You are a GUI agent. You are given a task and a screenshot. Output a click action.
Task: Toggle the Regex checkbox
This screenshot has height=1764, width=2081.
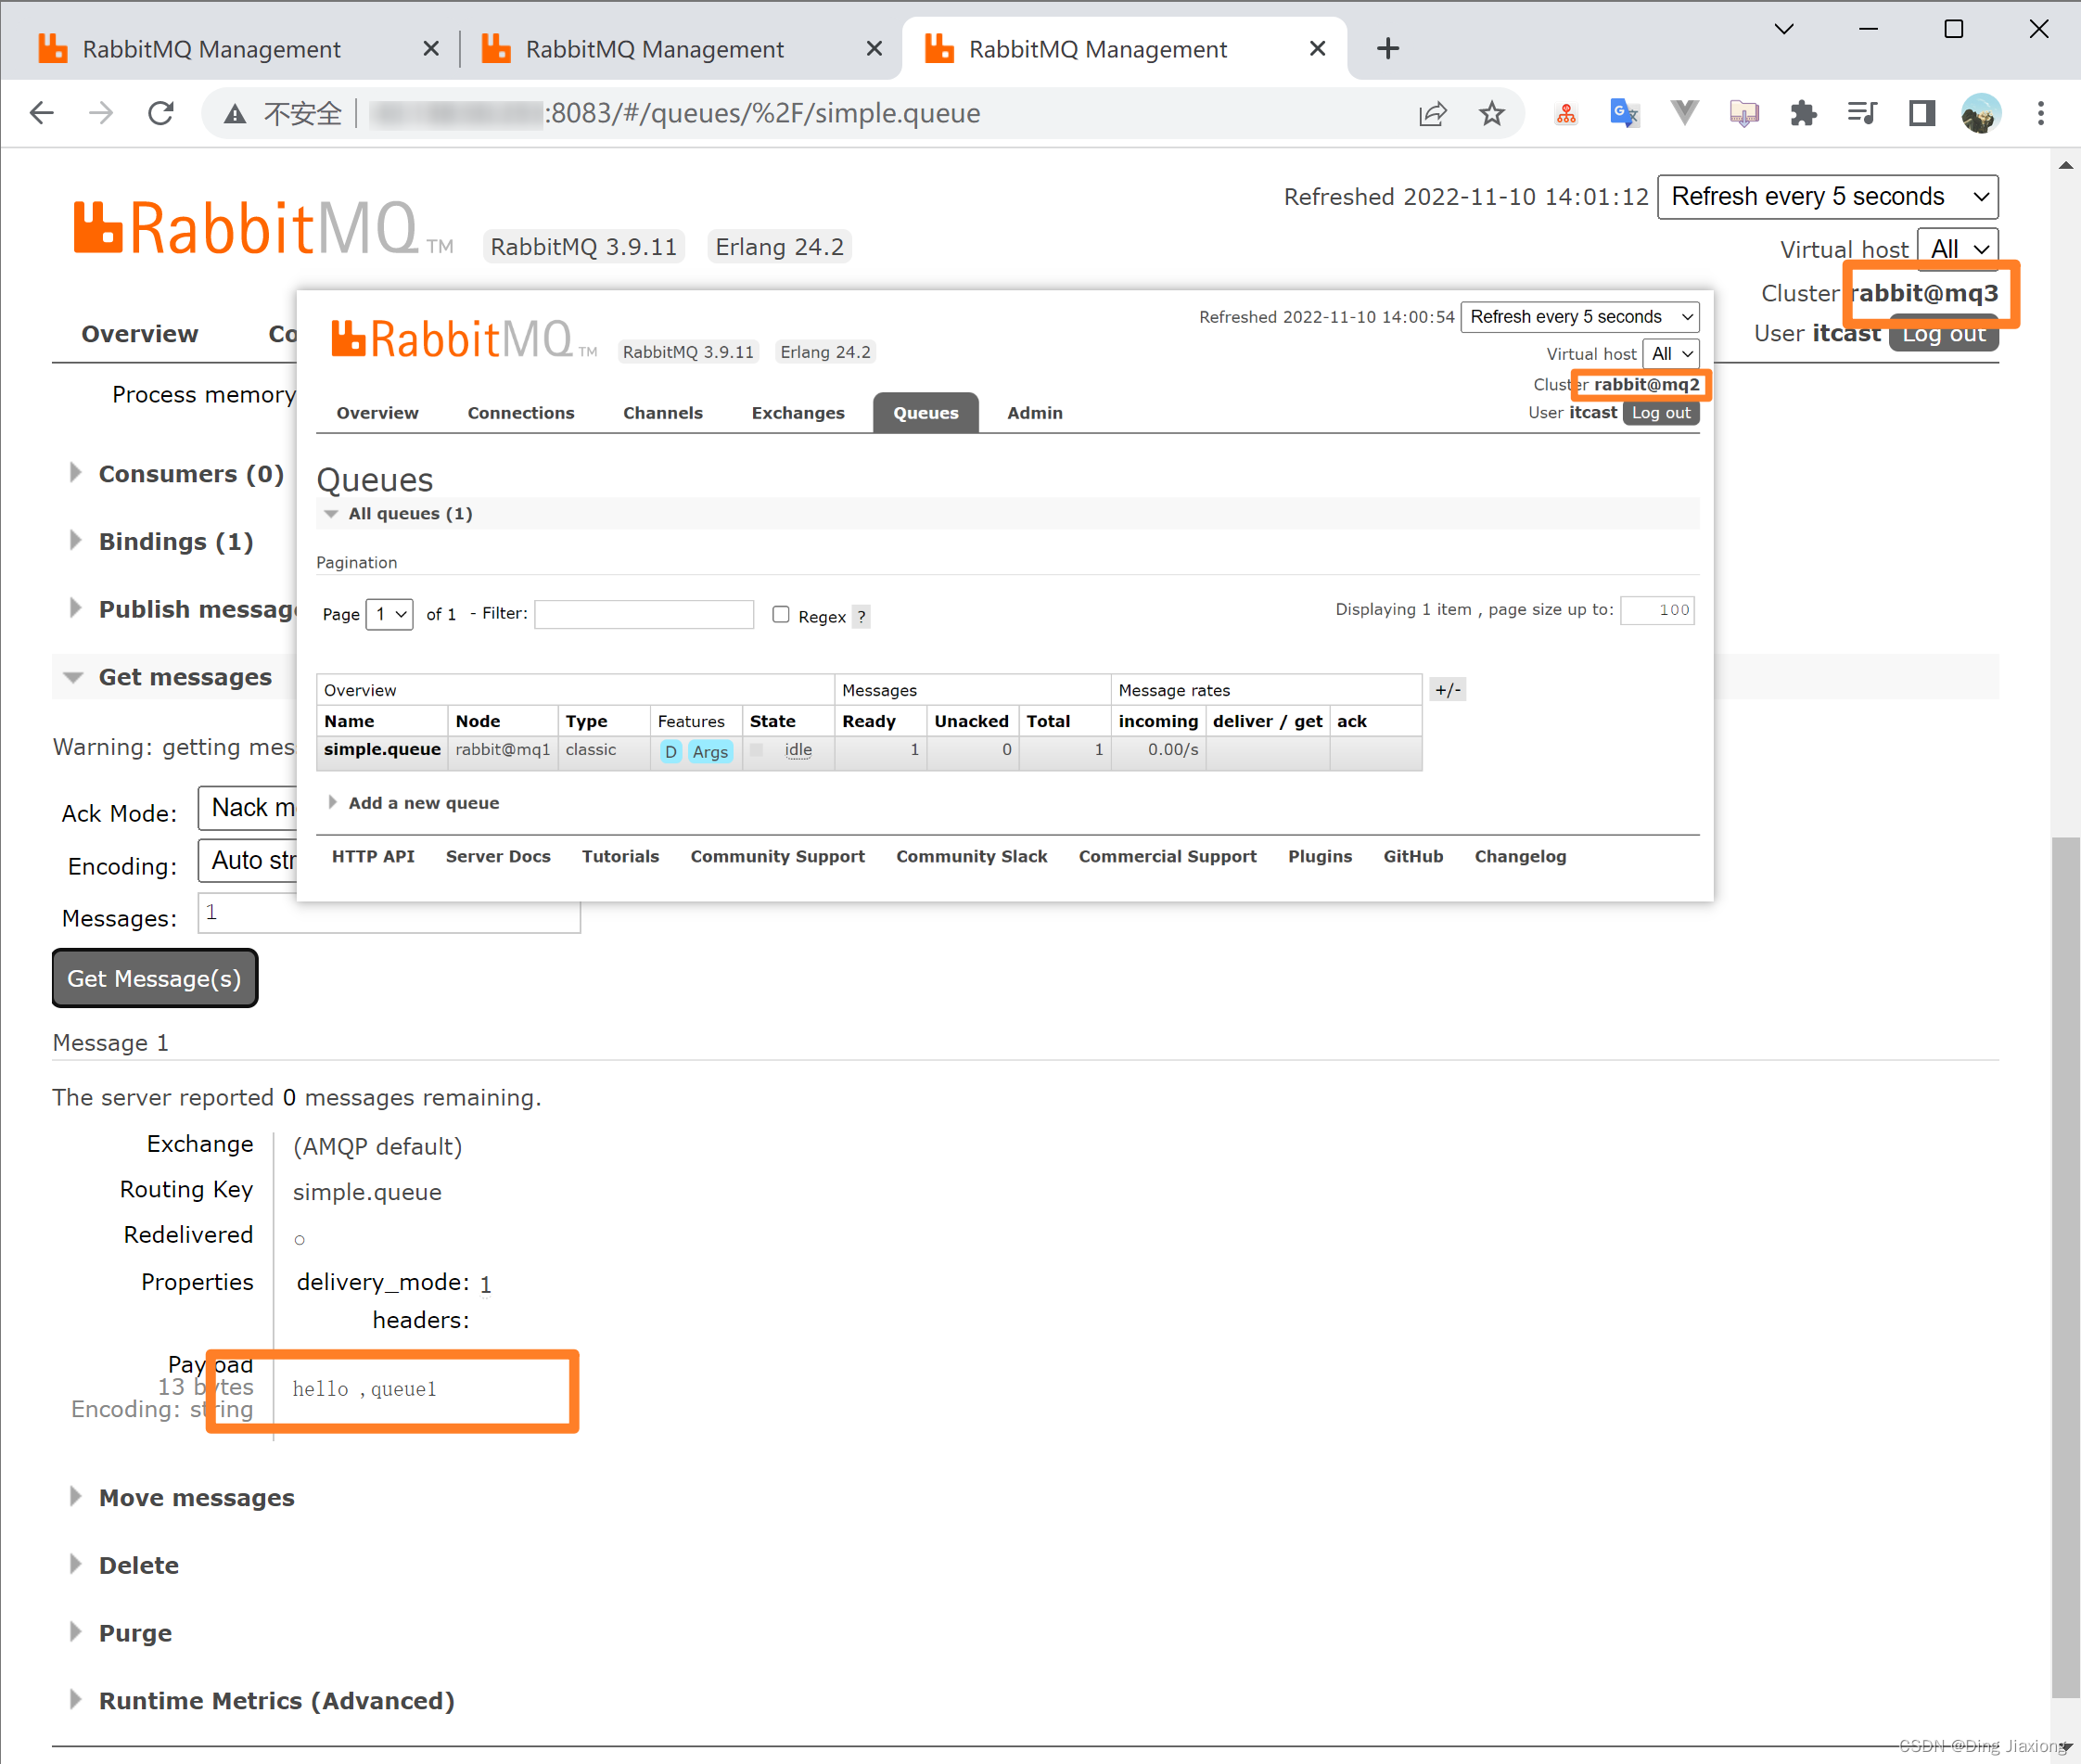tap(781, 614)
